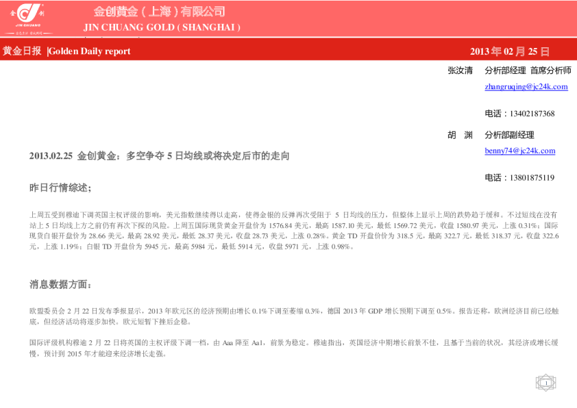The height and width of the screenshot is (408, 577).
Task: Click job title 分析部经理 首席分析师
Action: [527, 71]
